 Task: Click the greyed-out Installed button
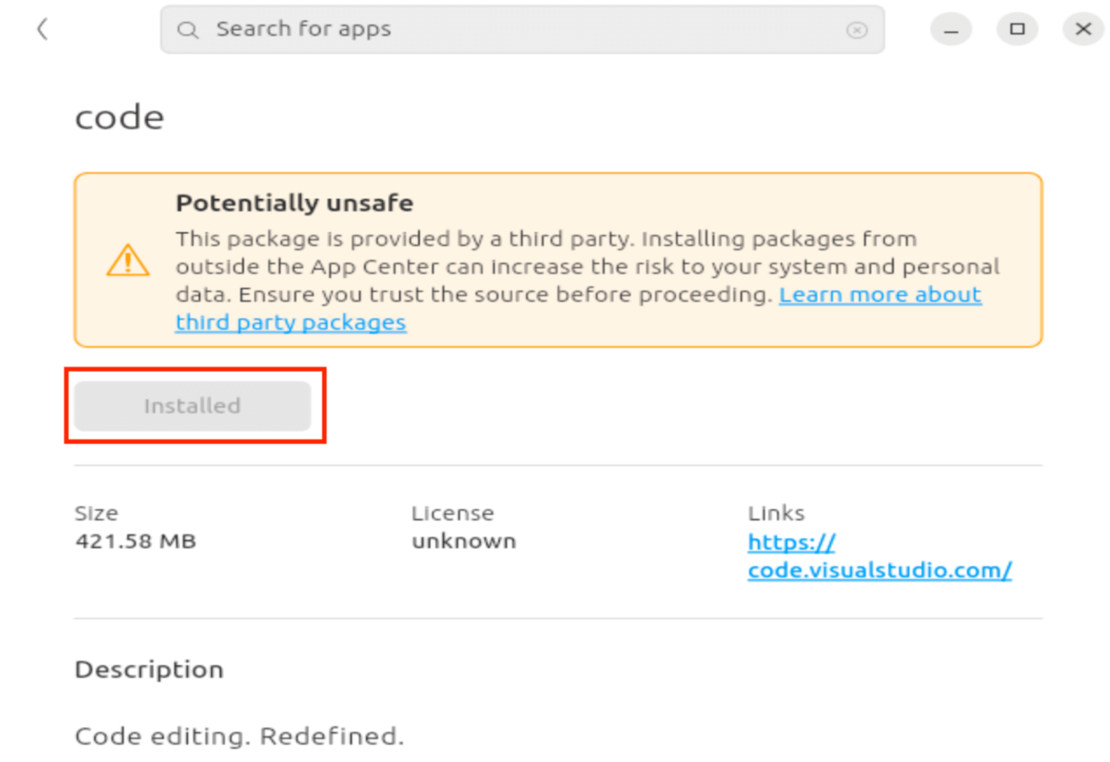click(193, 406)
